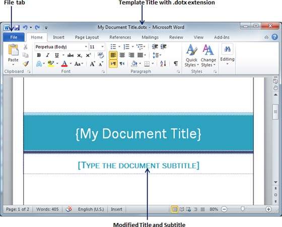Screen dimensions: 282x227
Task: Open Word Help question mark icon
Action: pyautogui.click(x=275, y=37)
